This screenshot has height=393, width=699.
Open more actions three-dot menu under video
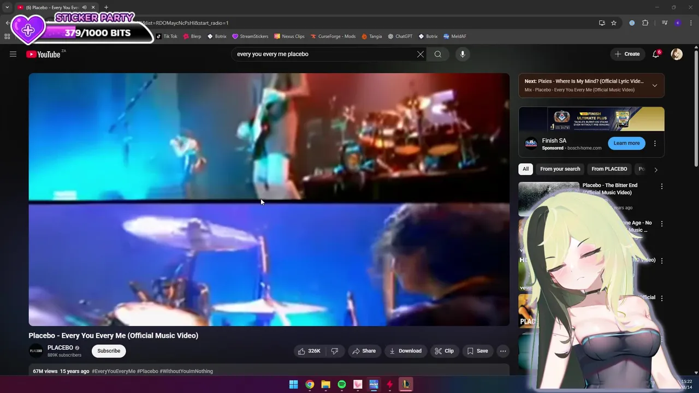pos(503,351)
